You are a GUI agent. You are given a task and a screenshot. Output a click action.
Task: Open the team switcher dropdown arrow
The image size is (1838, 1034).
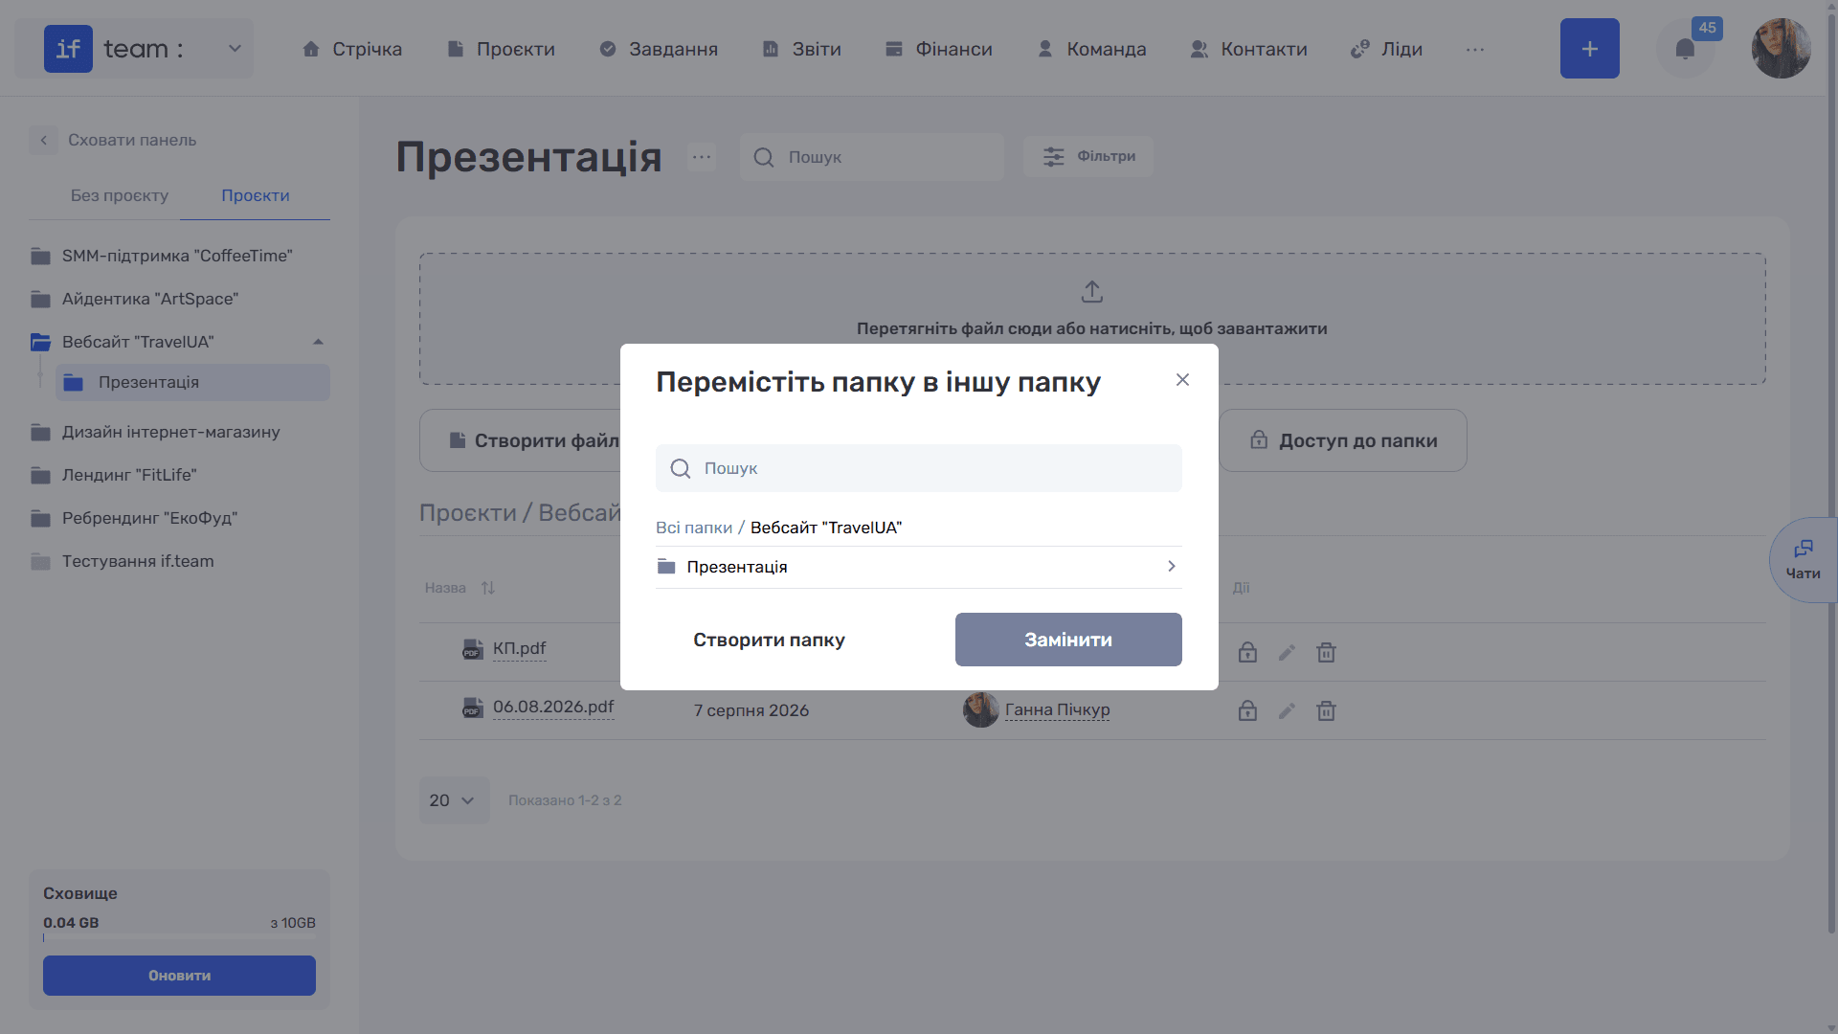235,49
